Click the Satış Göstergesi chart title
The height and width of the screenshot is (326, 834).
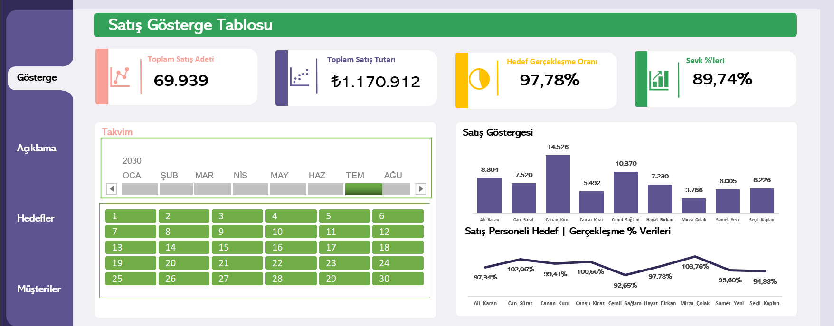click(x=498, y=132)
